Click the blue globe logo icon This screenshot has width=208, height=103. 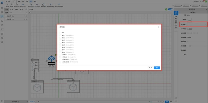click(x=2, y=3)
